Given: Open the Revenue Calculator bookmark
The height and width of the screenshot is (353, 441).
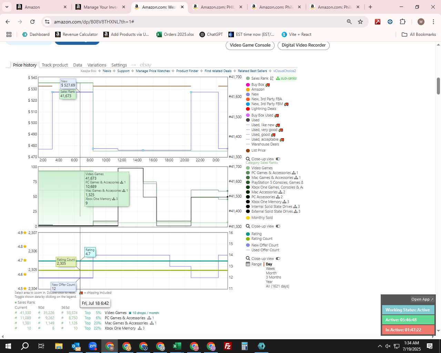Looking at the screenshot, I should click(76, 34).
